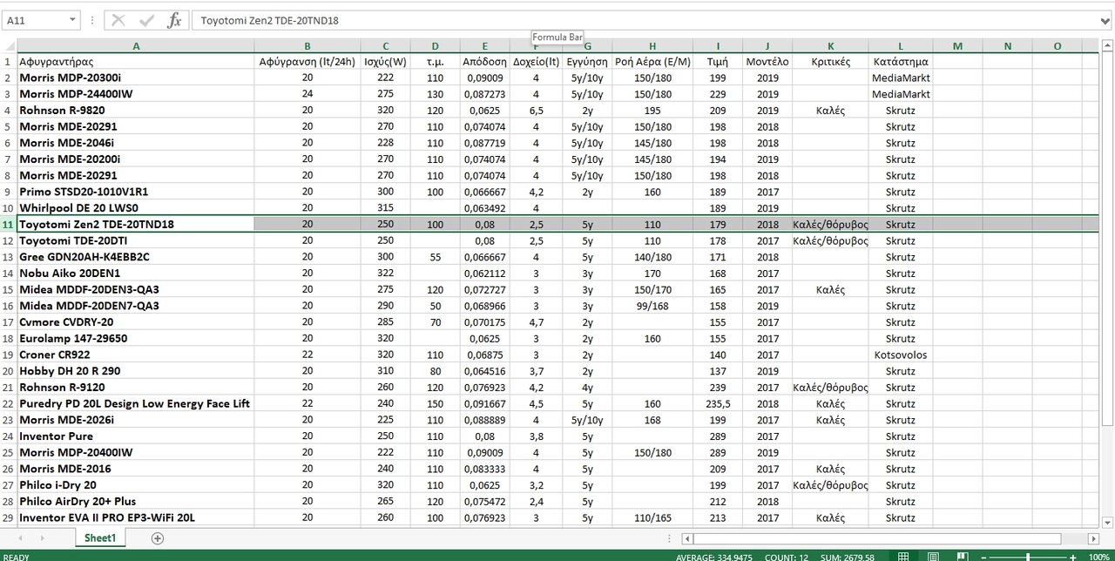The height and width of the screenshot is (561, 1115).
Task: Click horizontal scrollbar left arrow
Action: tap(688, 538)
